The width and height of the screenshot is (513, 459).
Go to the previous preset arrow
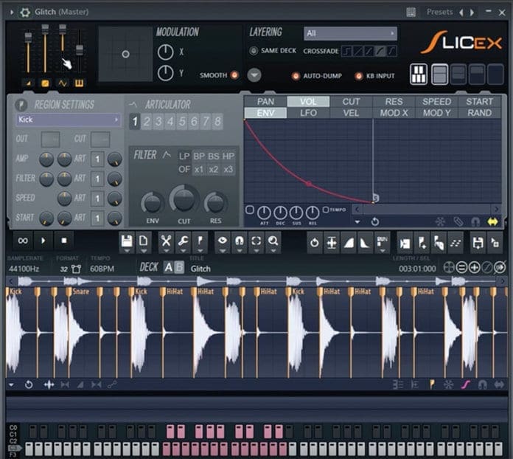click(x=461, y=13)
